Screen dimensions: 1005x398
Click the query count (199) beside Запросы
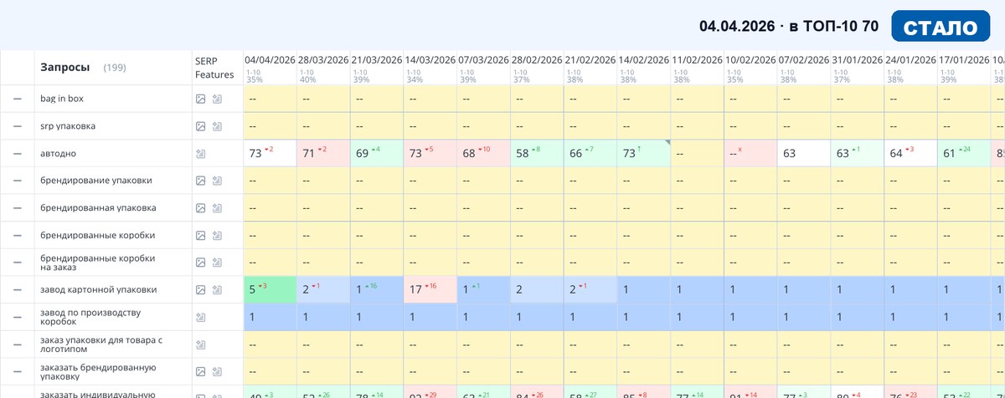[115, 68]
